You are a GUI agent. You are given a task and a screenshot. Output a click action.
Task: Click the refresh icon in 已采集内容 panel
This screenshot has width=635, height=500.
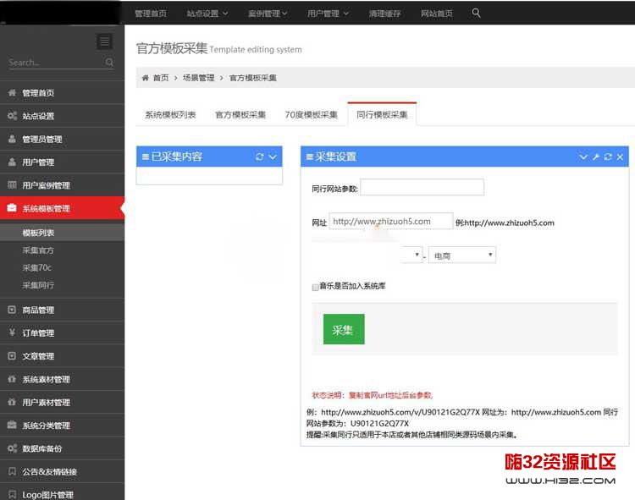point(260,157)
